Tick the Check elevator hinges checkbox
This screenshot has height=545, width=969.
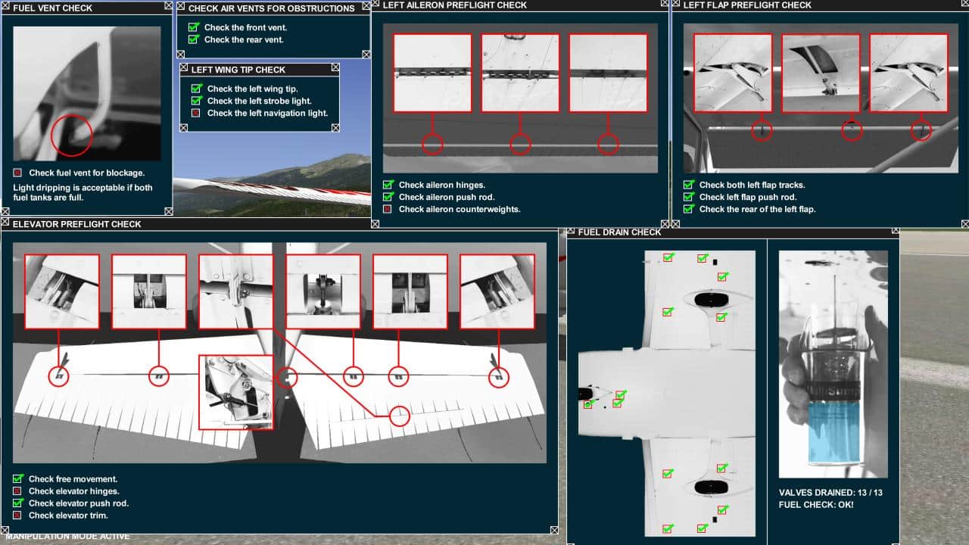pos(17,491)
